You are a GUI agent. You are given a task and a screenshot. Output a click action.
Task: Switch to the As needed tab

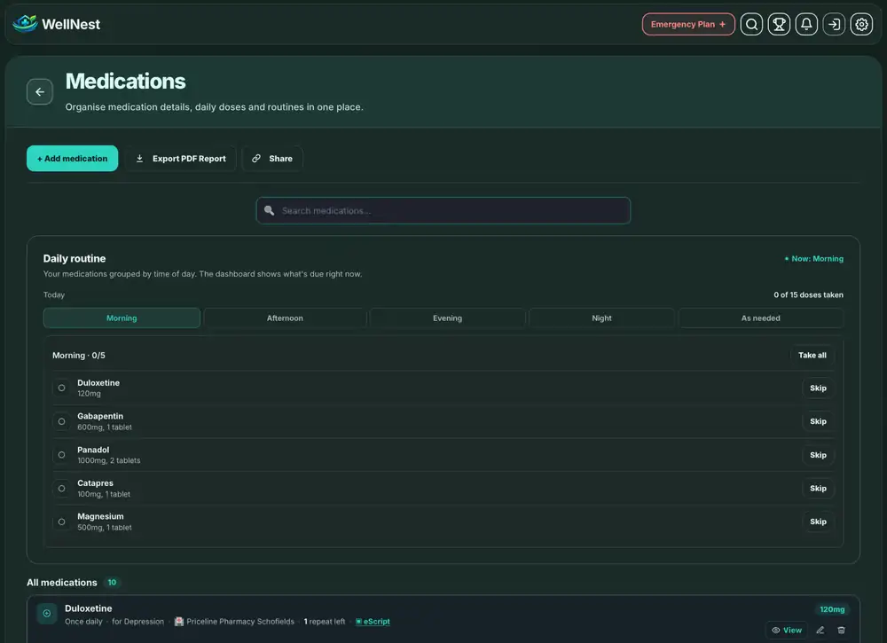click(760, 318)
